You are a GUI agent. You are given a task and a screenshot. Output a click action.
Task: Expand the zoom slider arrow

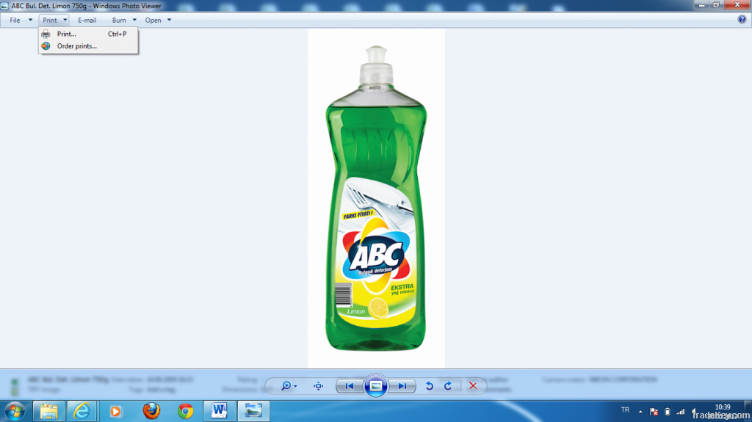click(295, 386)
